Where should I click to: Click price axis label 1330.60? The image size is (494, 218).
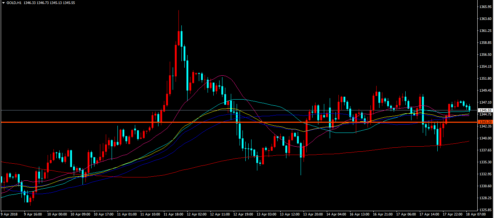click(x=486, y=186)
